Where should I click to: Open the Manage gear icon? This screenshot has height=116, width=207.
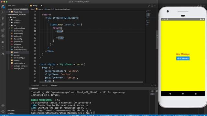(x=3, y=111)
